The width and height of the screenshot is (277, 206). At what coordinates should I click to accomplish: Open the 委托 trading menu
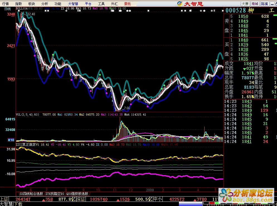coord(127,4)
